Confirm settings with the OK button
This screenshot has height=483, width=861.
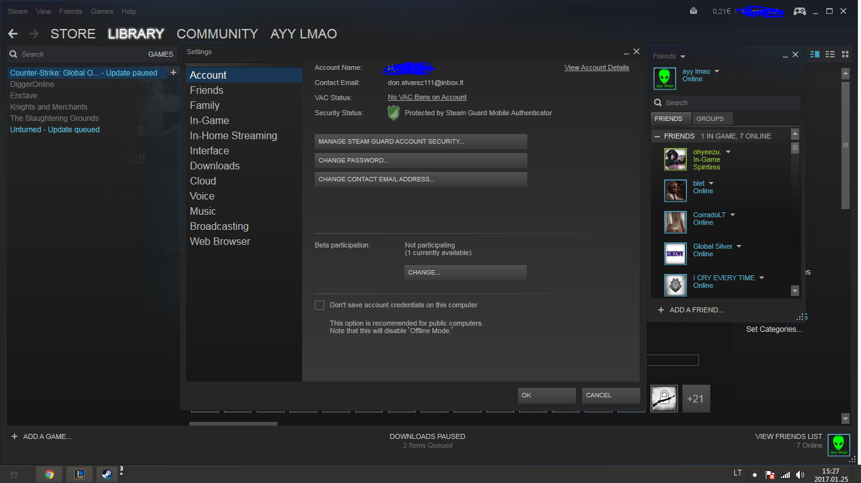(x=547, y=395)
